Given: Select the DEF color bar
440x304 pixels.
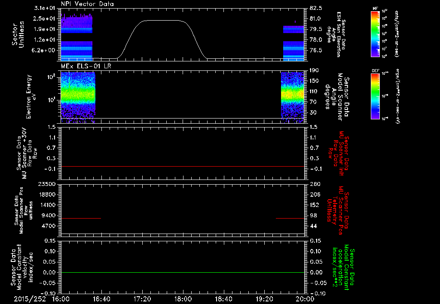Looking at the screenshot, I should coord(375,96).
